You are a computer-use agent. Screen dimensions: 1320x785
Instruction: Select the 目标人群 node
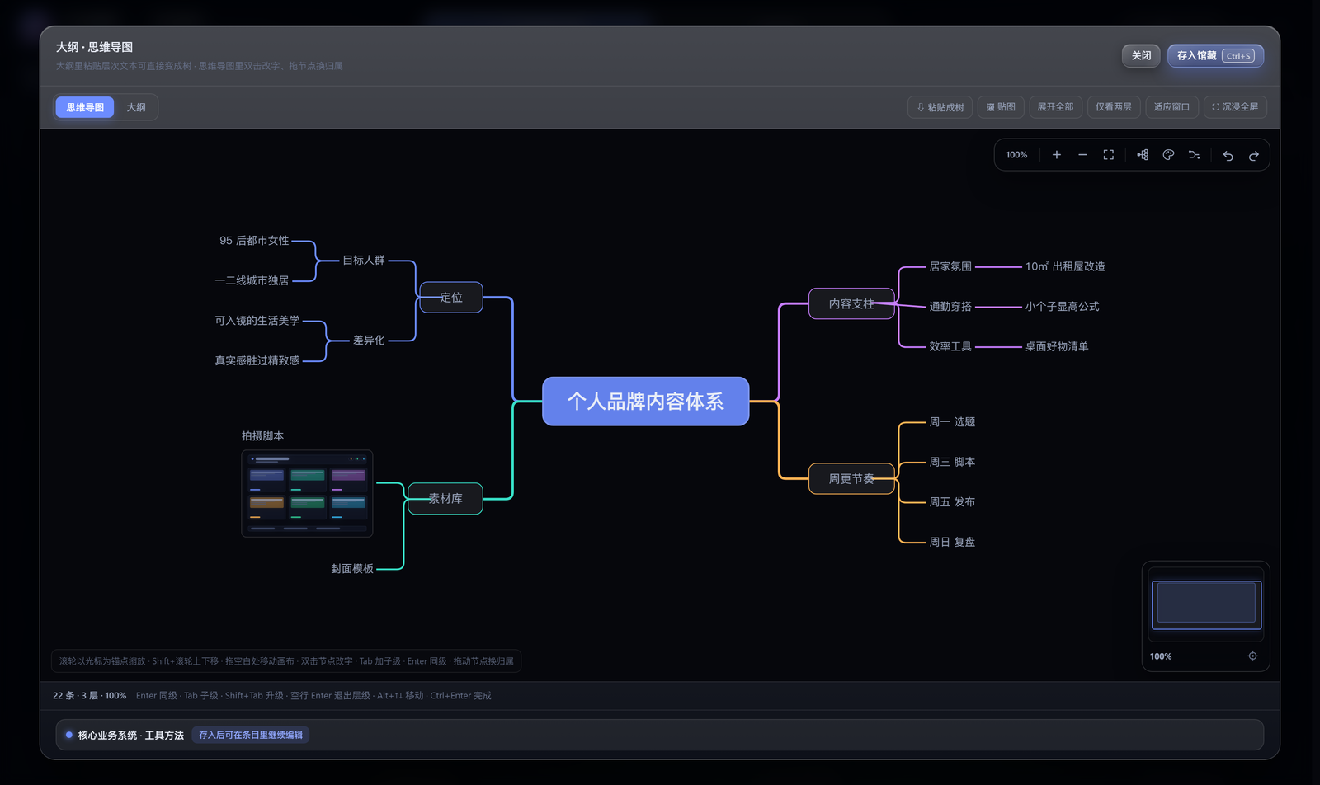[364, 261]
